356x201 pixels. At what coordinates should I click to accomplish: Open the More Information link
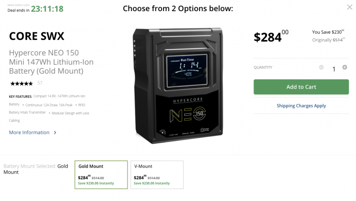coord(29,133)
